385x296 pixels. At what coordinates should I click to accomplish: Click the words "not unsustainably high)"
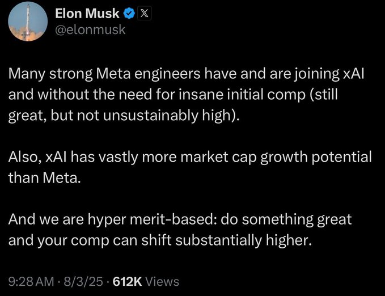coord(158,115)
